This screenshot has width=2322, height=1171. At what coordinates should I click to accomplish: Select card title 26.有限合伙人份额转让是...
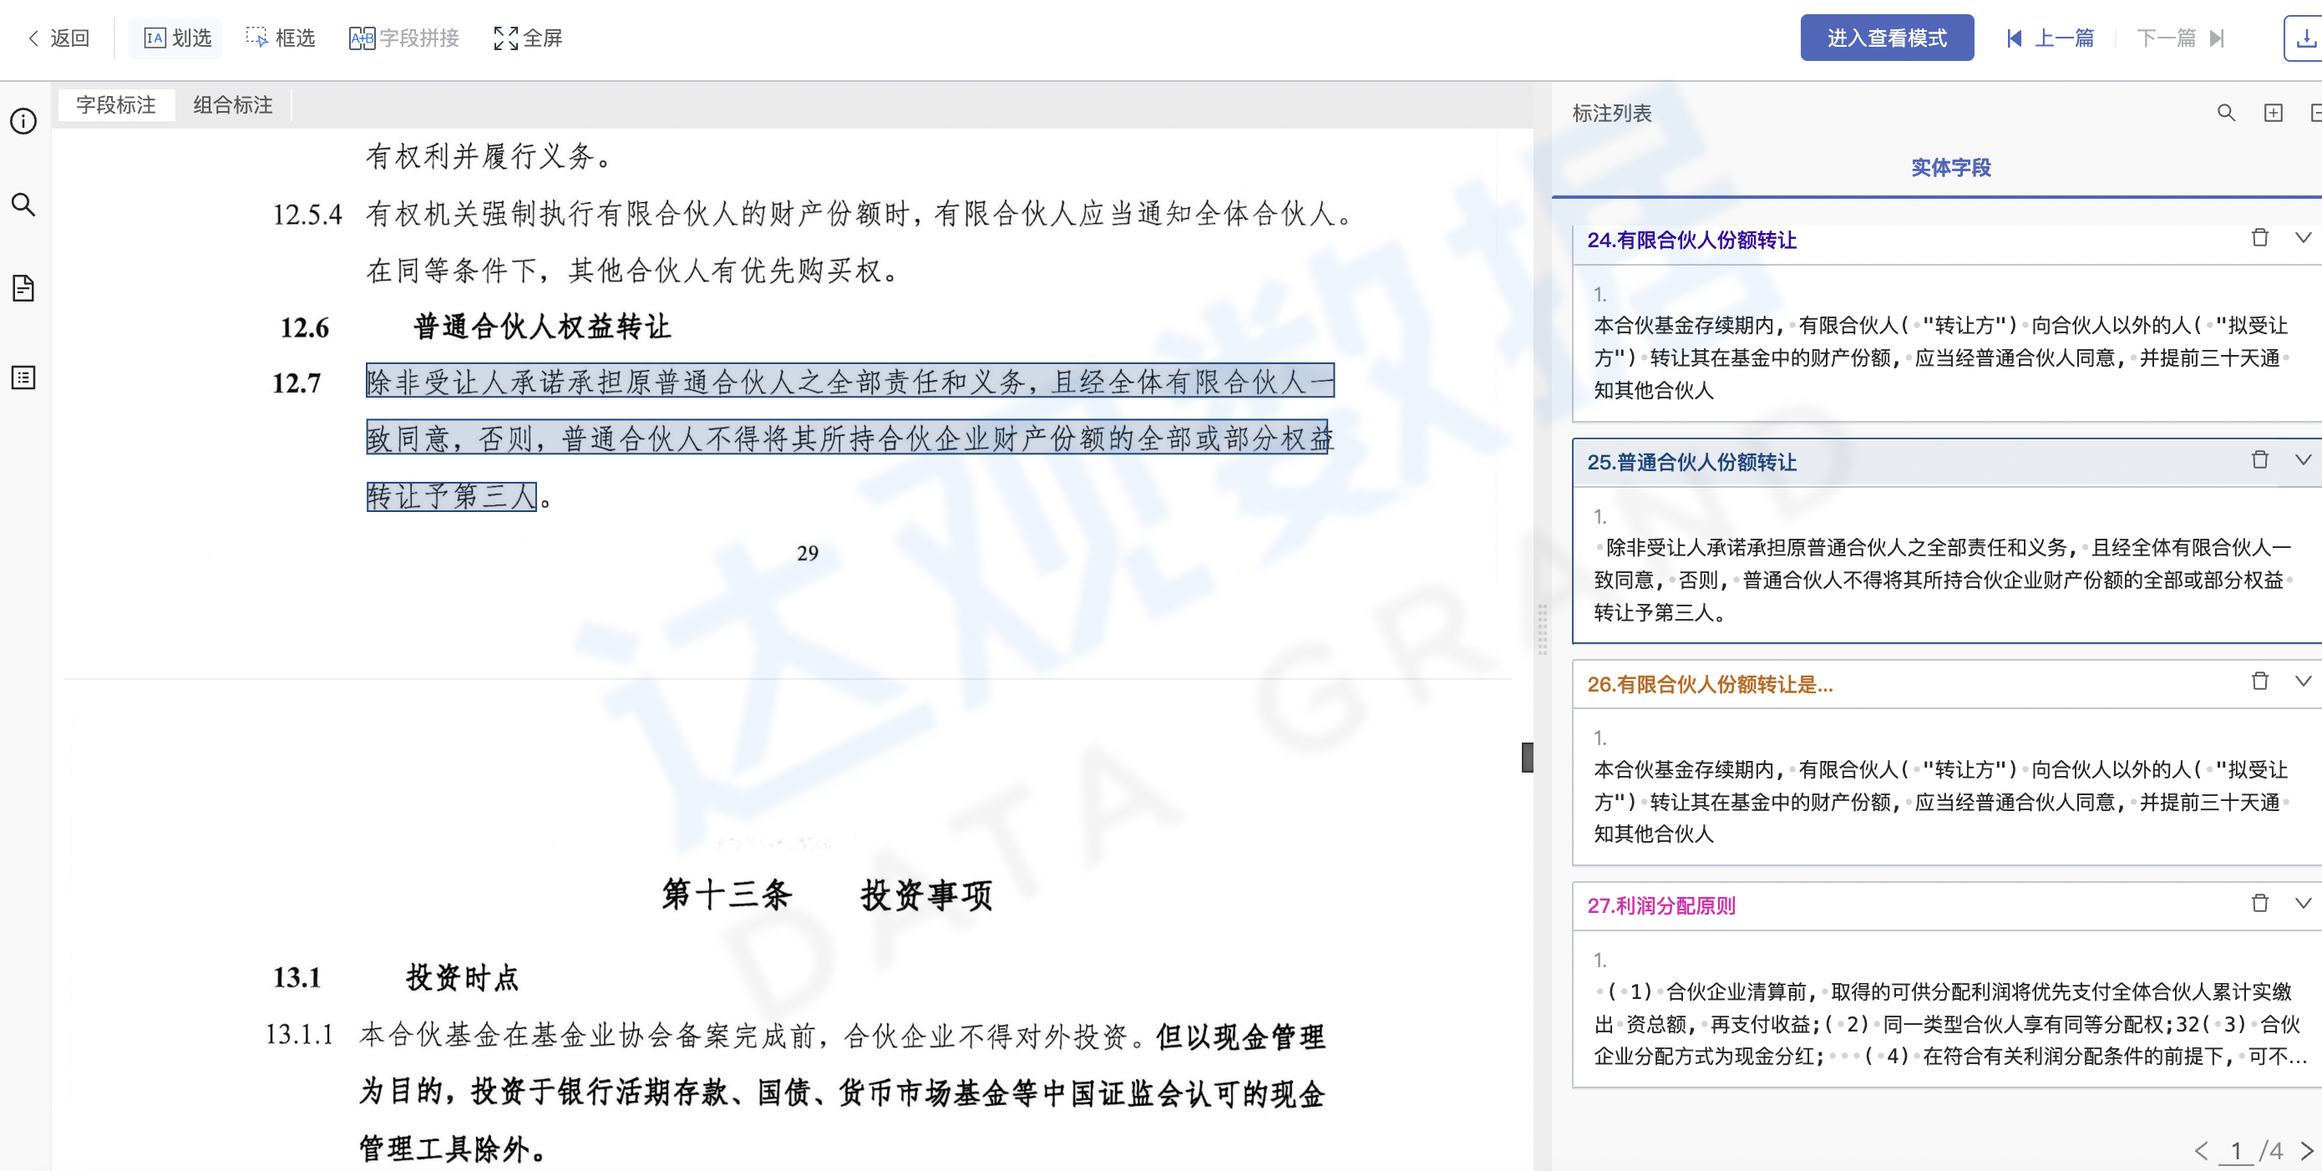tap(1710, 684)
